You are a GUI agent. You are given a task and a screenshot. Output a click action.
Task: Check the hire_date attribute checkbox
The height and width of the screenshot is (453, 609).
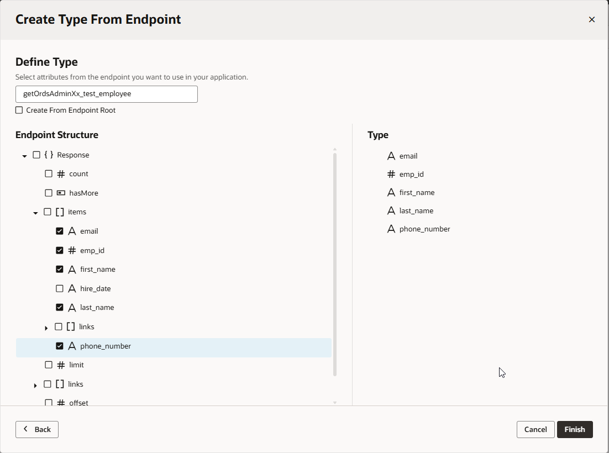tap(60, 288)
